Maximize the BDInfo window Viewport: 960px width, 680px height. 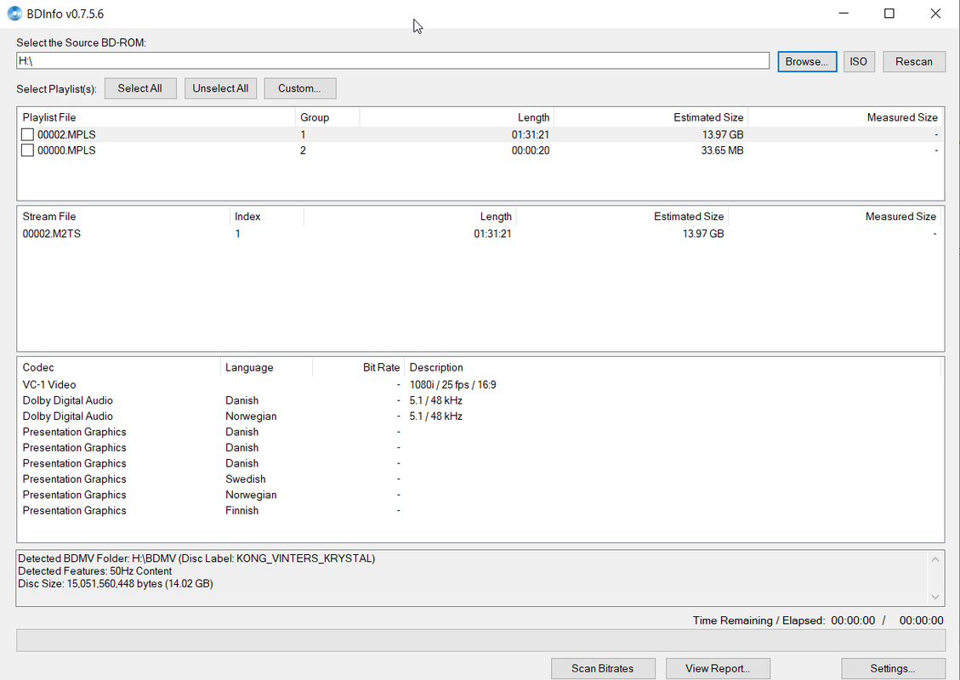click(889, 14)
